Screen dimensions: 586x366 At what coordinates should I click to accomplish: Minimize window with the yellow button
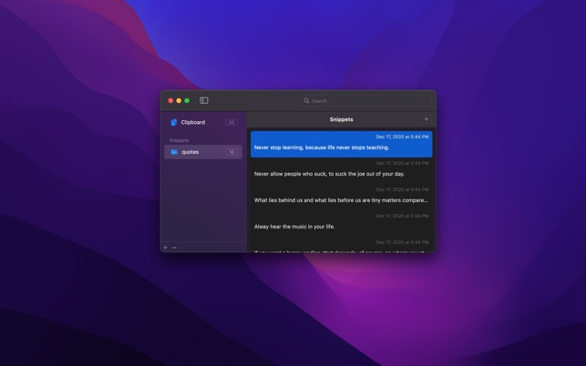[x=179, y=100]
